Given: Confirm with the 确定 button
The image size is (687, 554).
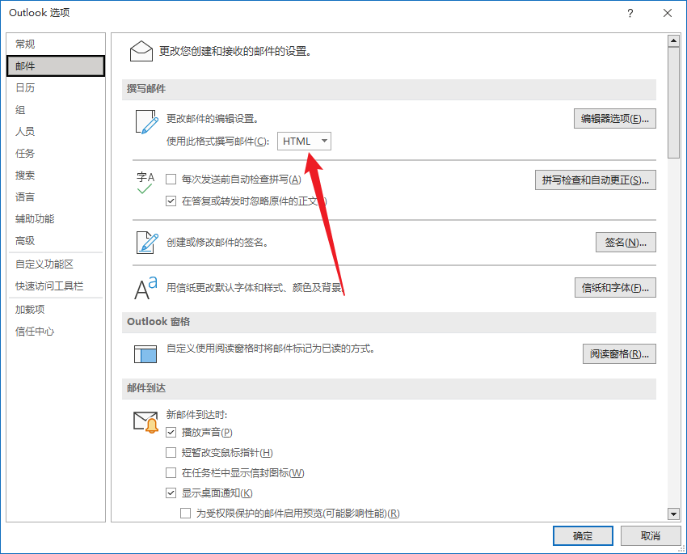Looking at the screenshot, I should point(583,535).
